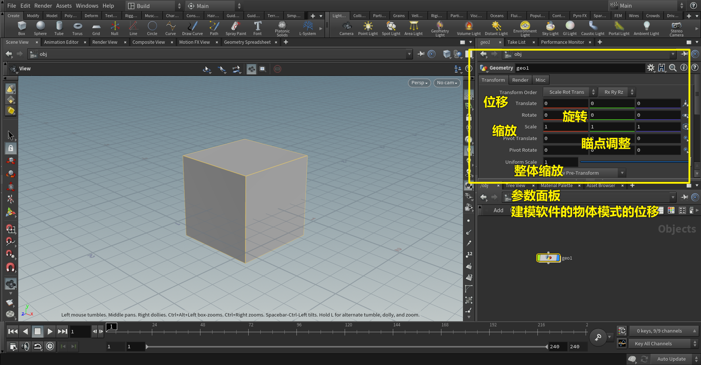
Task: Add a Point Light from shelf
Action: (x=368, y=28)
